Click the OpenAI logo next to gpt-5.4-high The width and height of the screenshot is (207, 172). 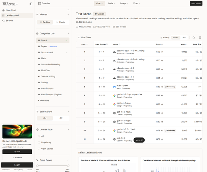point(114,122)
